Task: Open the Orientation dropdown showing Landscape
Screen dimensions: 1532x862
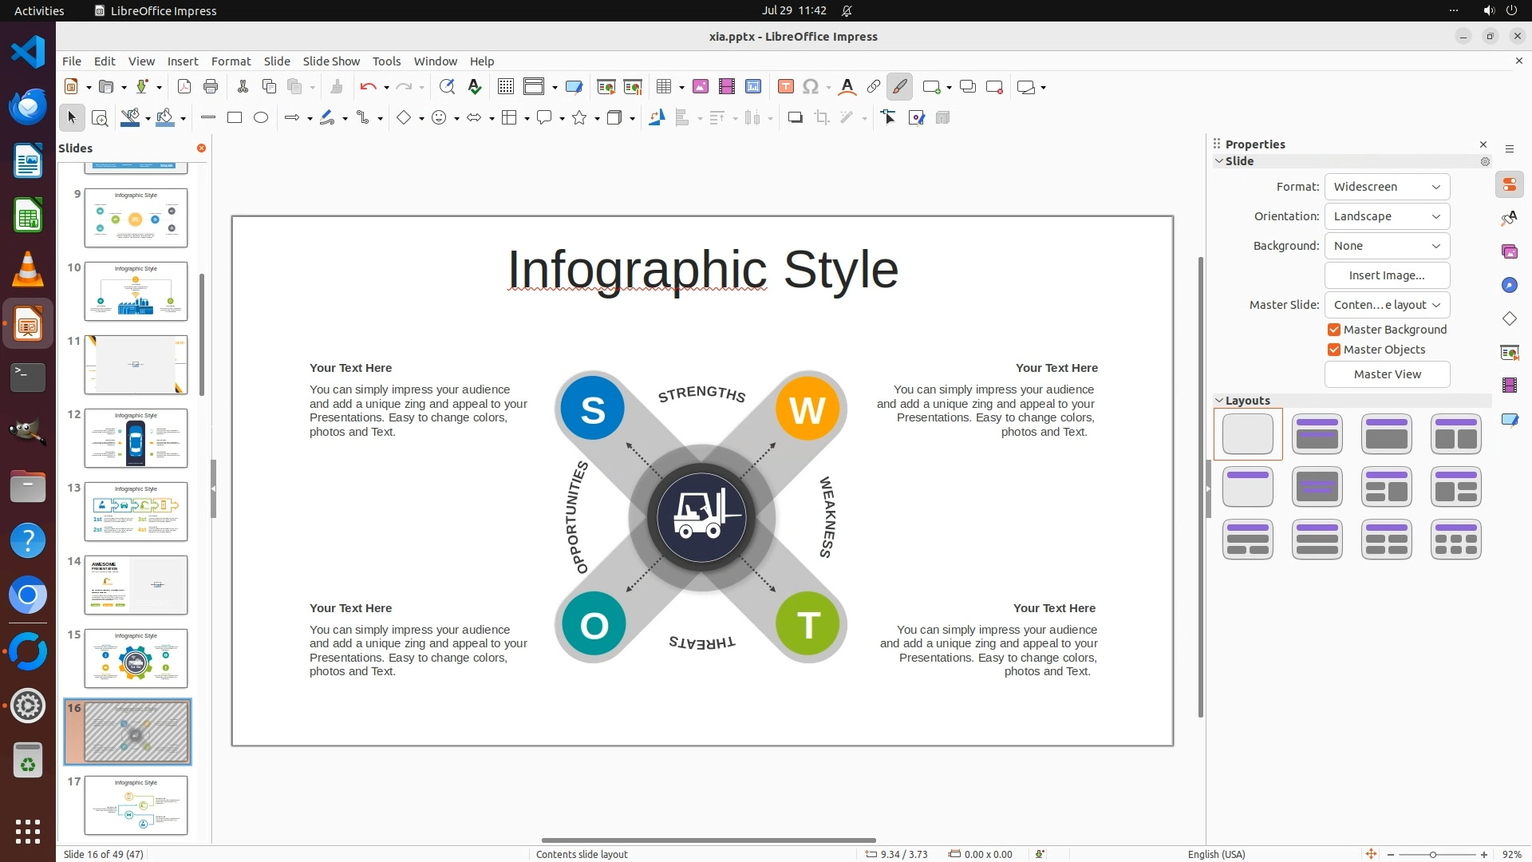Action: (1387, 216)
